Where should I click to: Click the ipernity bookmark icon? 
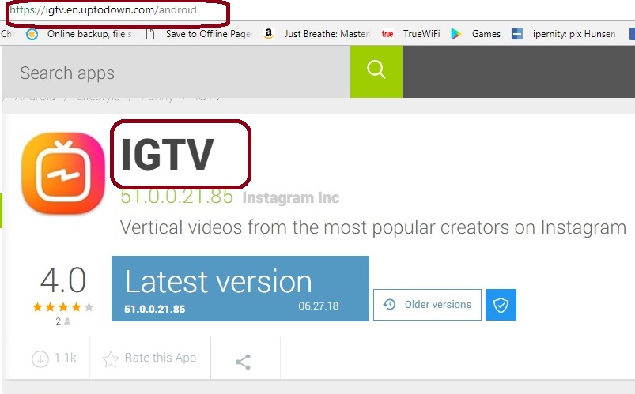click(517, 34)
